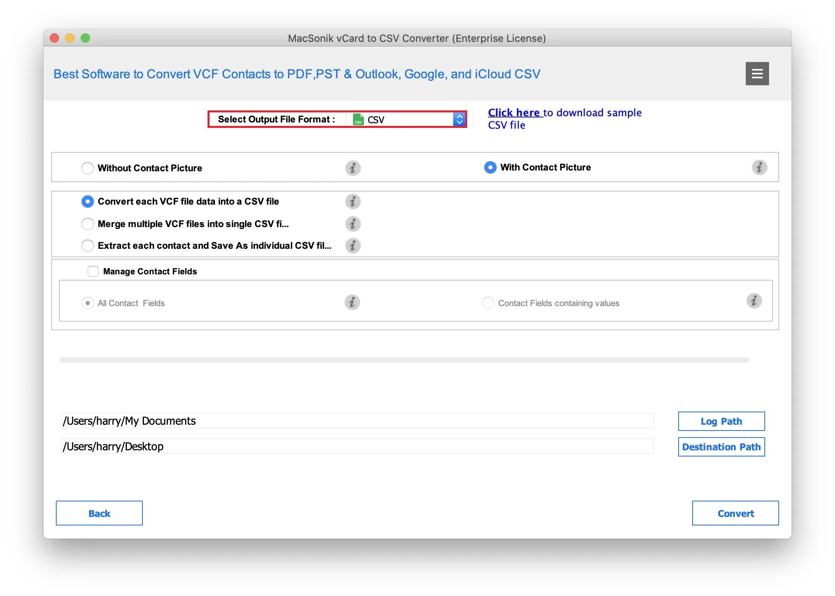Viewport: 835px width, 596px height.
Task: Select All Contact Fields radio button
Action: 88,303
